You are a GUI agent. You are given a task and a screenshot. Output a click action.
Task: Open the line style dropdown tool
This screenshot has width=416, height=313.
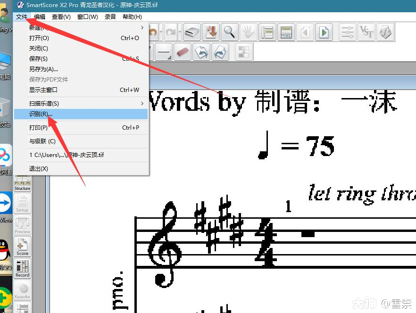[164, 52]
